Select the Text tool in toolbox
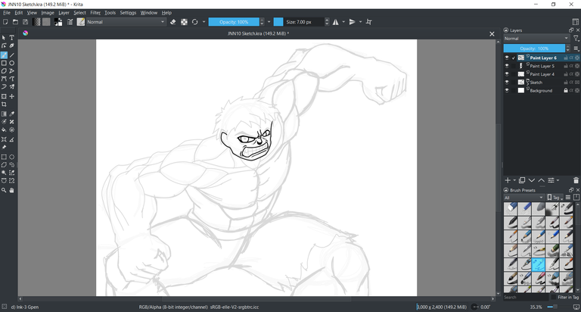 point(12,38)
